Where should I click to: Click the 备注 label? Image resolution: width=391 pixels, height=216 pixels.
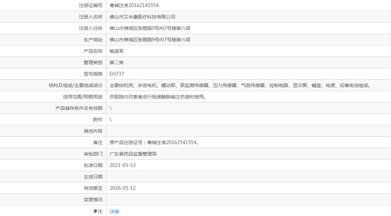coord(98,142)
